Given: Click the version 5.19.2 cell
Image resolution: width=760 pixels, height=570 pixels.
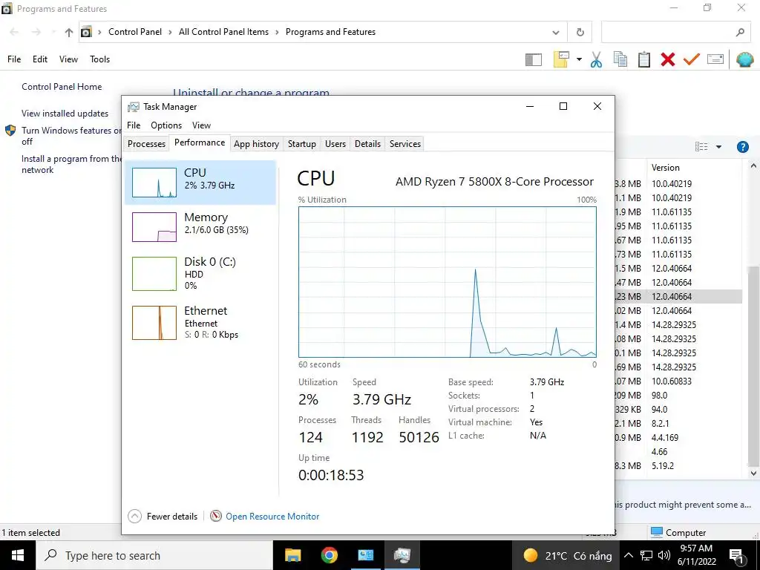Looking at the screenshot, I should click(x=663, y=466).
